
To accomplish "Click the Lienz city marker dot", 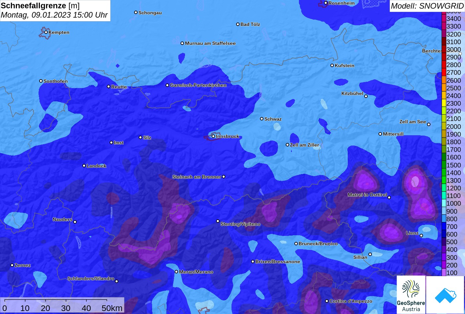I will pyautogui.click(x=421, y=236).
